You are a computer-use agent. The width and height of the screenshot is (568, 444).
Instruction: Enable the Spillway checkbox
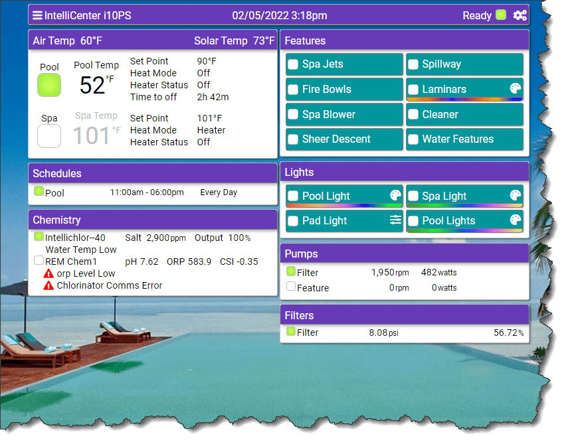click(413, 64)
